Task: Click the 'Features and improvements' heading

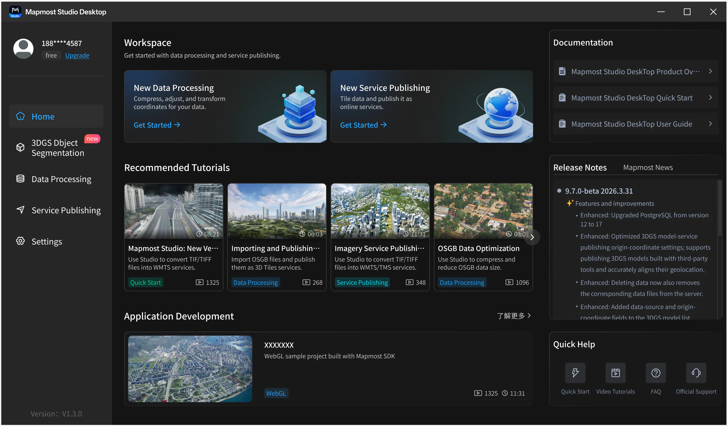Action: pos(615,204)
